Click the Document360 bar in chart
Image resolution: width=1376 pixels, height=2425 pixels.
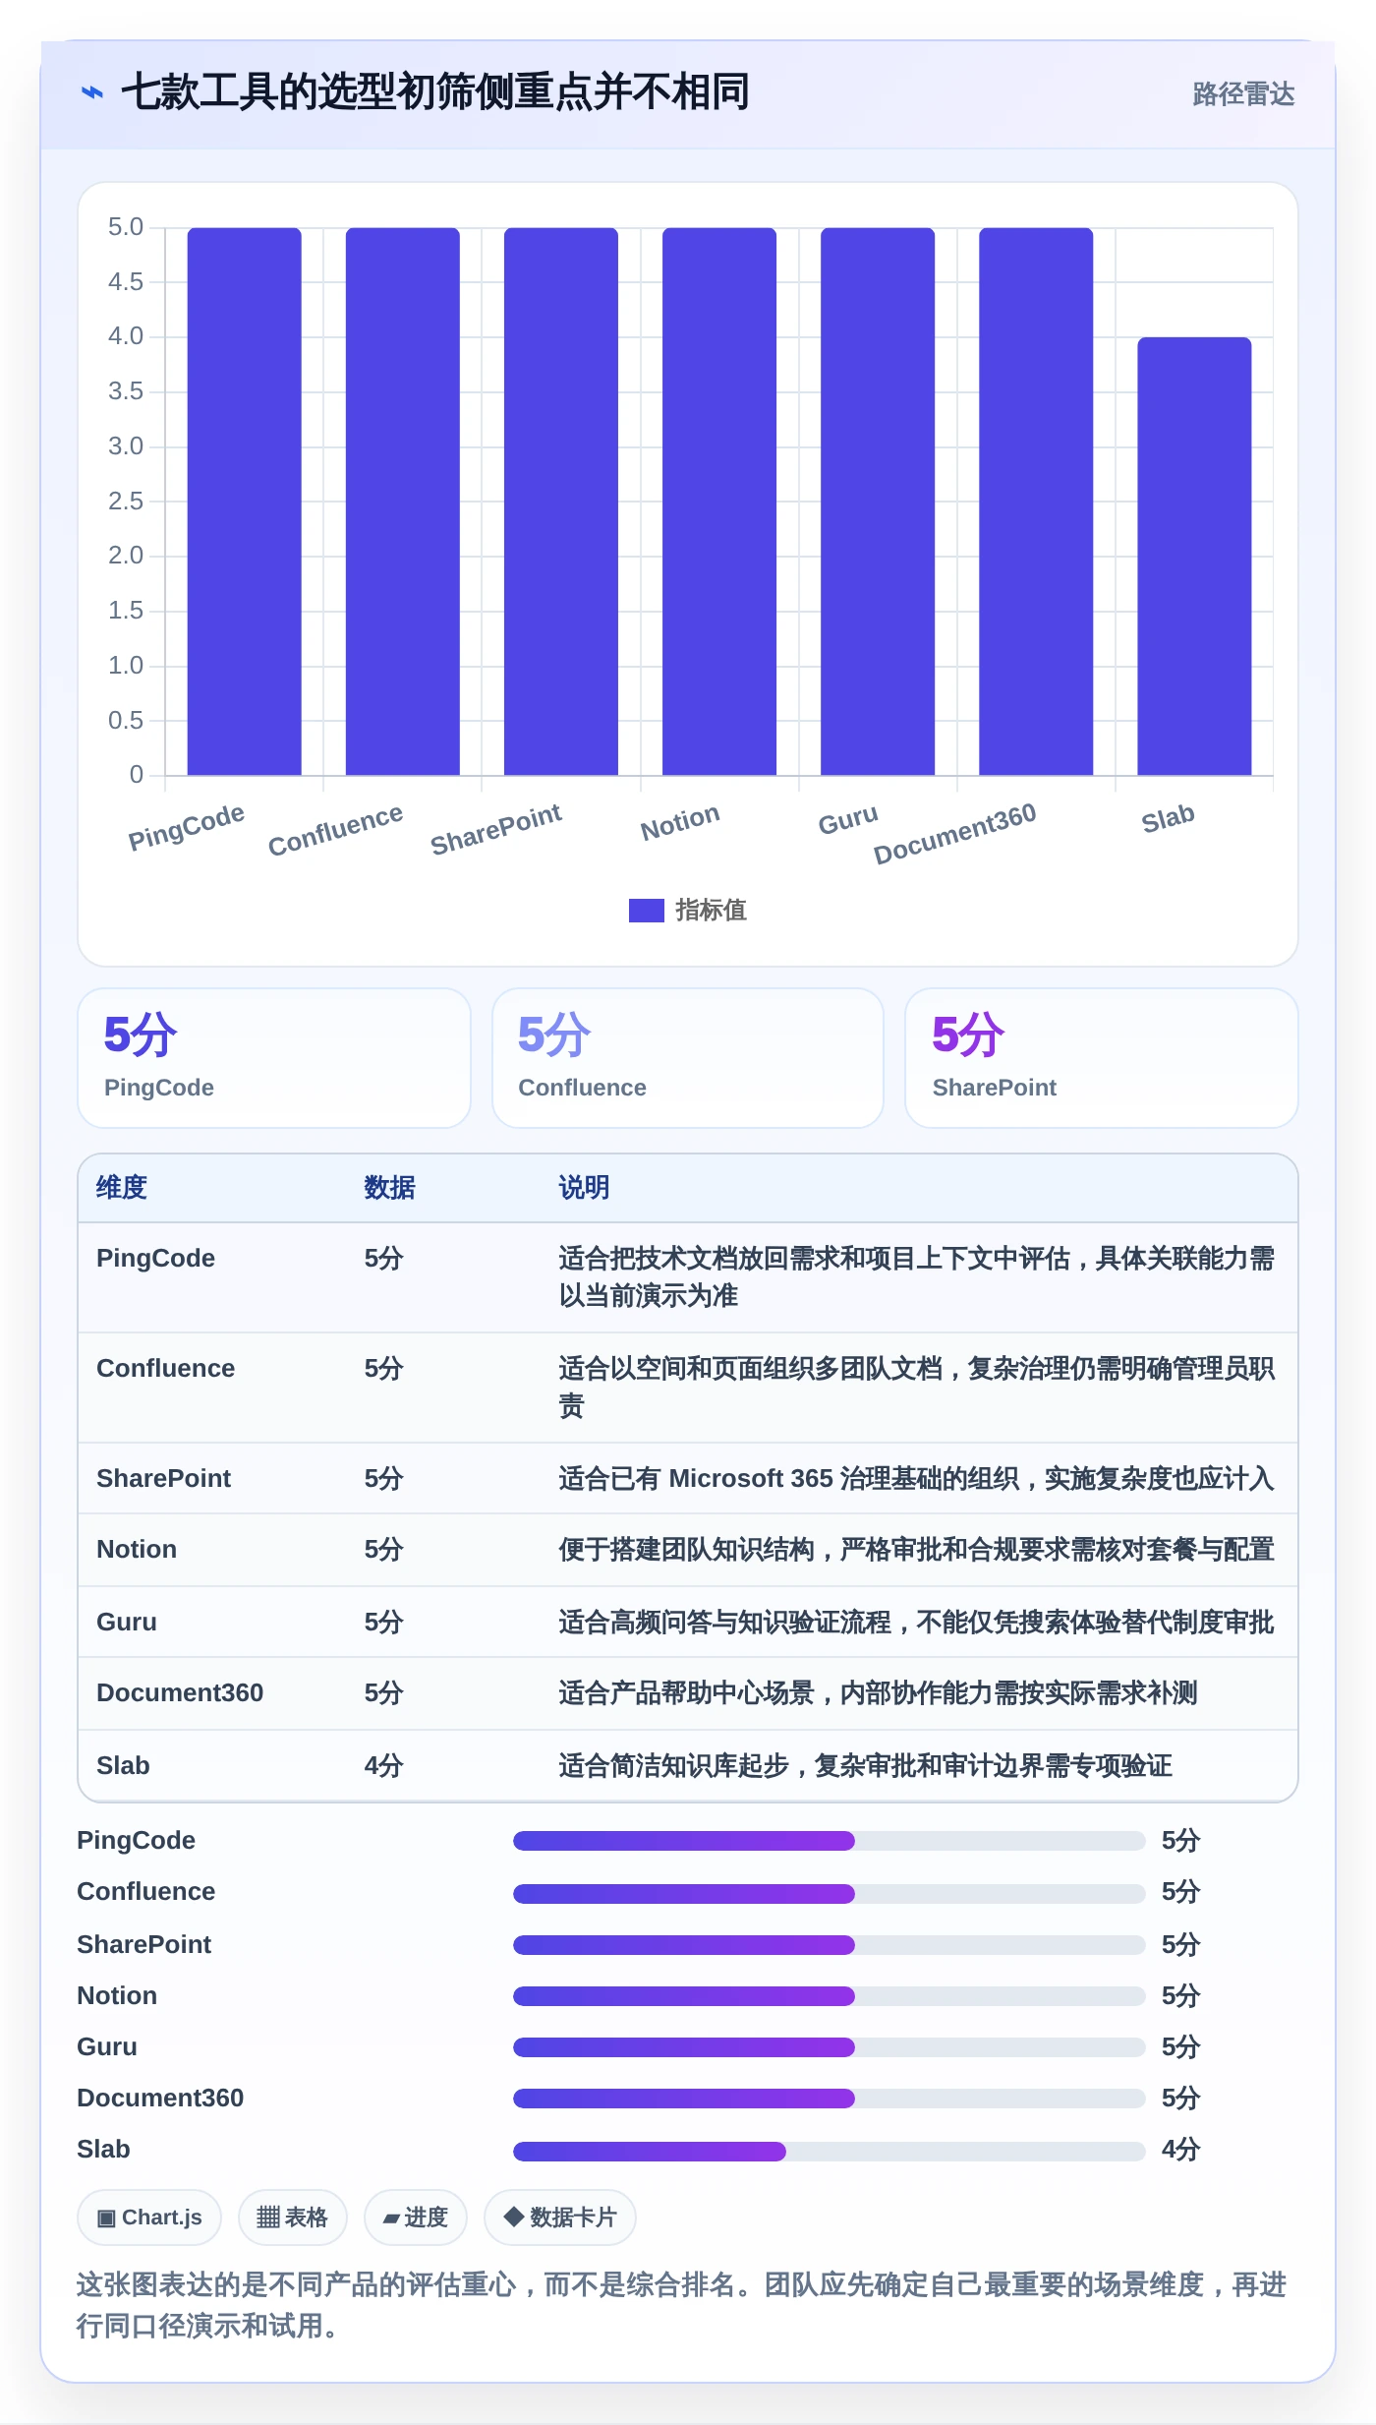pos(1035,502)
